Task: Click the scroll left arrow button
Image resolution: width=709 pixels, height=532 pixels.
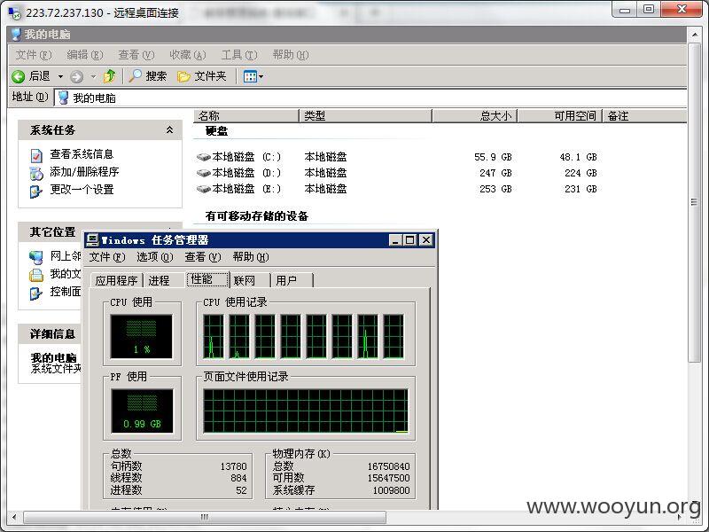Action: click(x=14, y=517)
